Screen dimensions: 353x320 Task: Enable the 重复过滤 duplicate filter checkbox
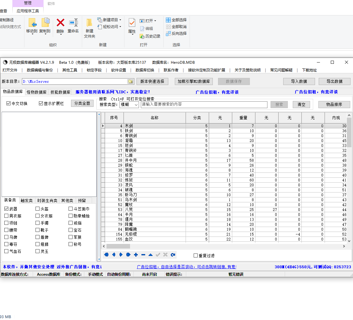[195, 256]
